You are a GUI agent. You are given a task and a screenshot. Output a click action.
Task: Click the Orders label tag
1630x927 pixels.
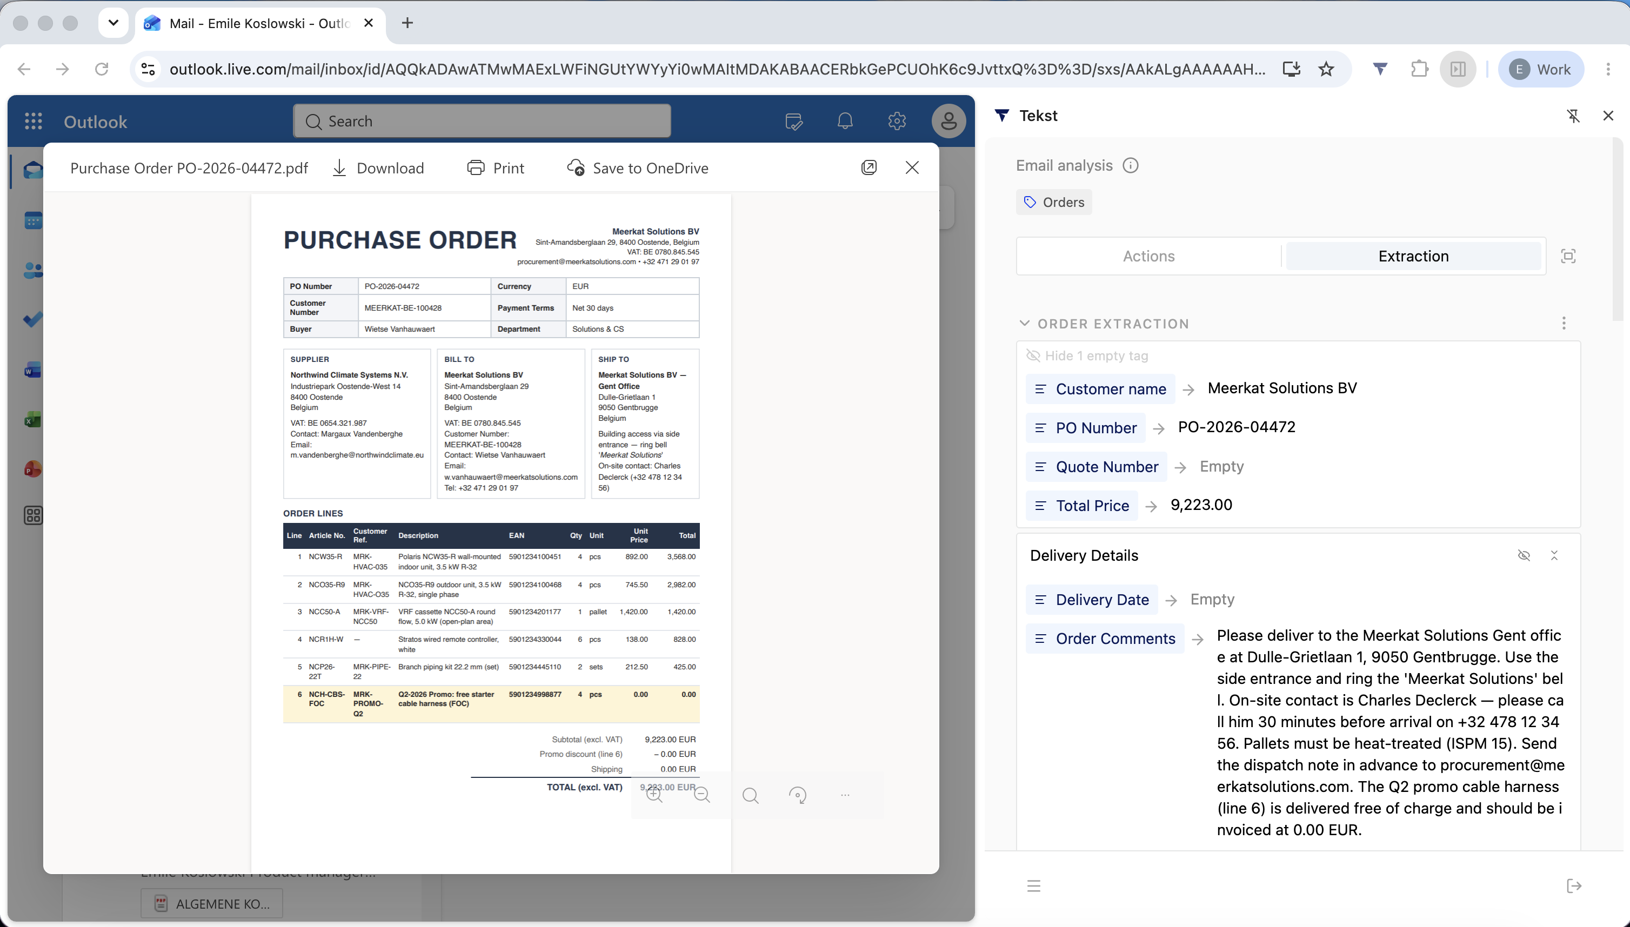pyautogui.click(x=1054, y=202)
